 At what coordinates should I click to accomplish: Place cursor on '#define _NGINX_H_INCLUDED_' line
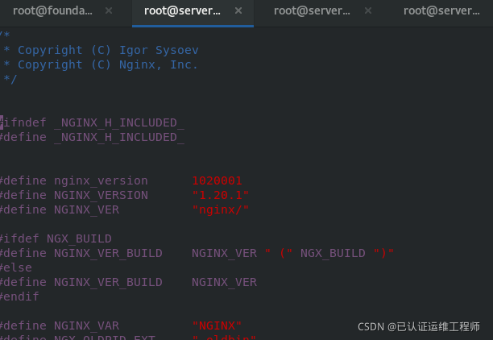(x=93, y=137)
